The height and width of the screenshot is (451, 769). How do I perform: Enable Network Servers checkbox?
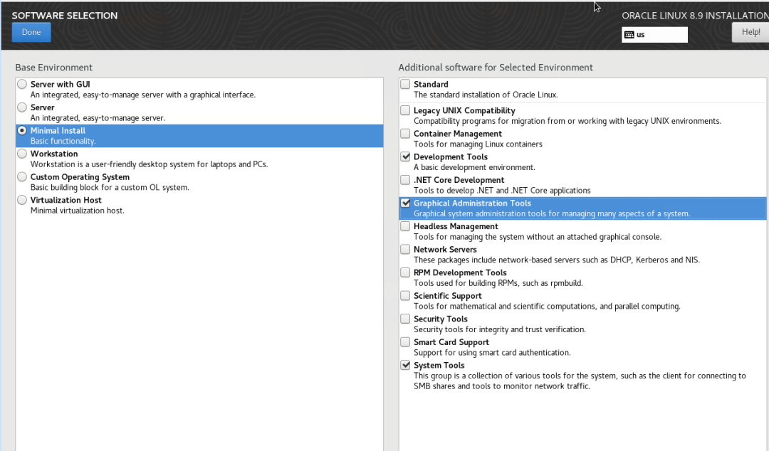(x=405, y=249)
